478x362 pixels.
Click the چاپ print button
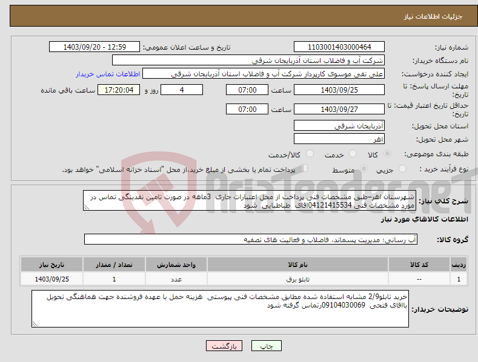click(x=266, y=346)
